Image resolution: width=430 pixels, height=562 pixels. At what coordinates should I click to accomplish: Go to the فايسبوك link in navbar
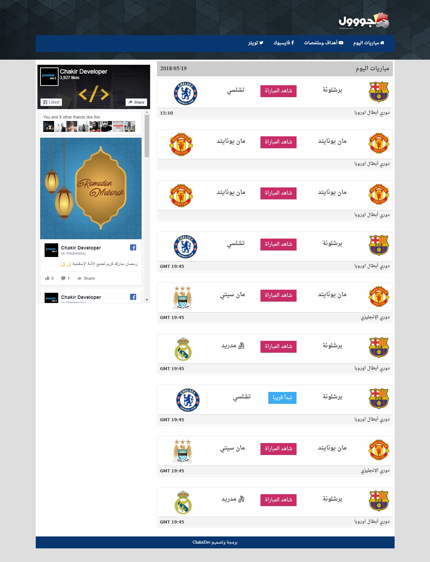tap(284, 43)
